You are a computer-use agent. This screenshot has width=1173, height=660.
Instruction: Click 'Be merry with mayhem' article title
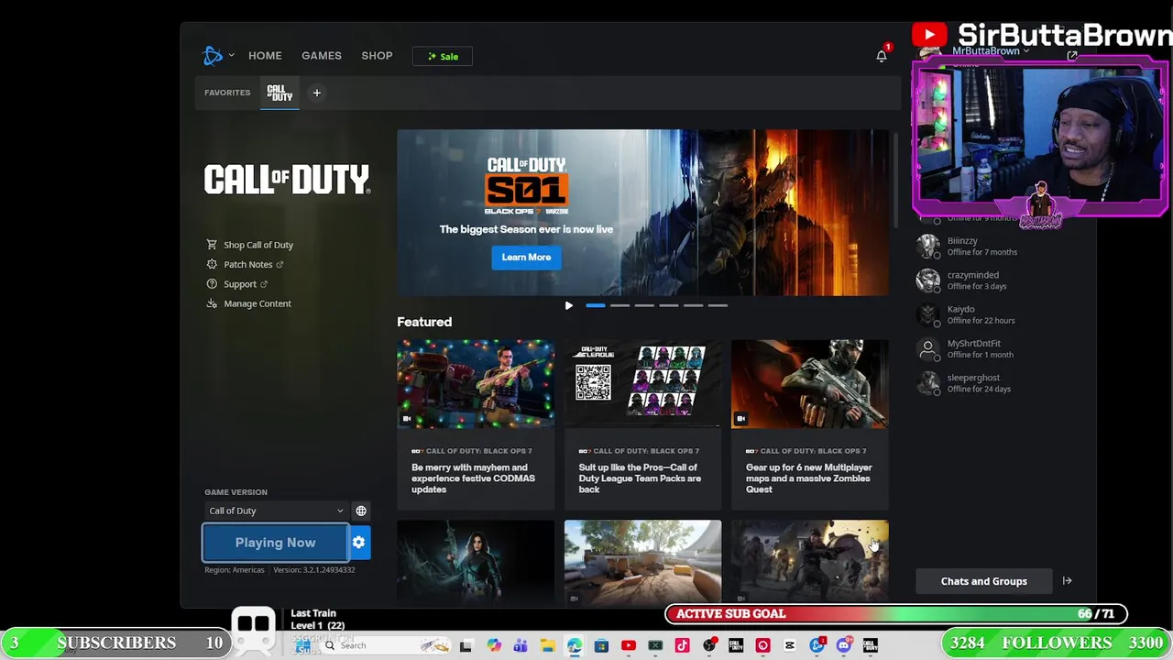click(x=473, y=478)
